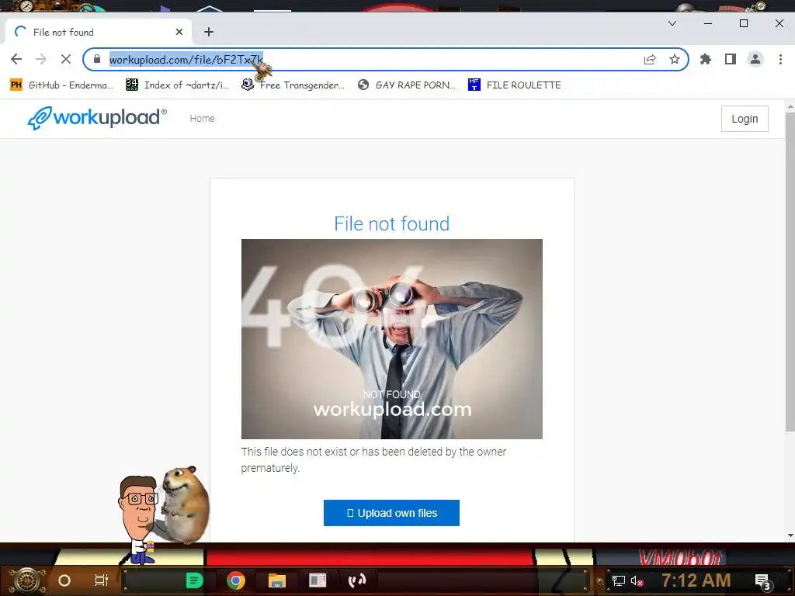Click the 404 not found image
The height and width of the screenshot is (596, 795).
pyautogui.click(x=391, y=339)
